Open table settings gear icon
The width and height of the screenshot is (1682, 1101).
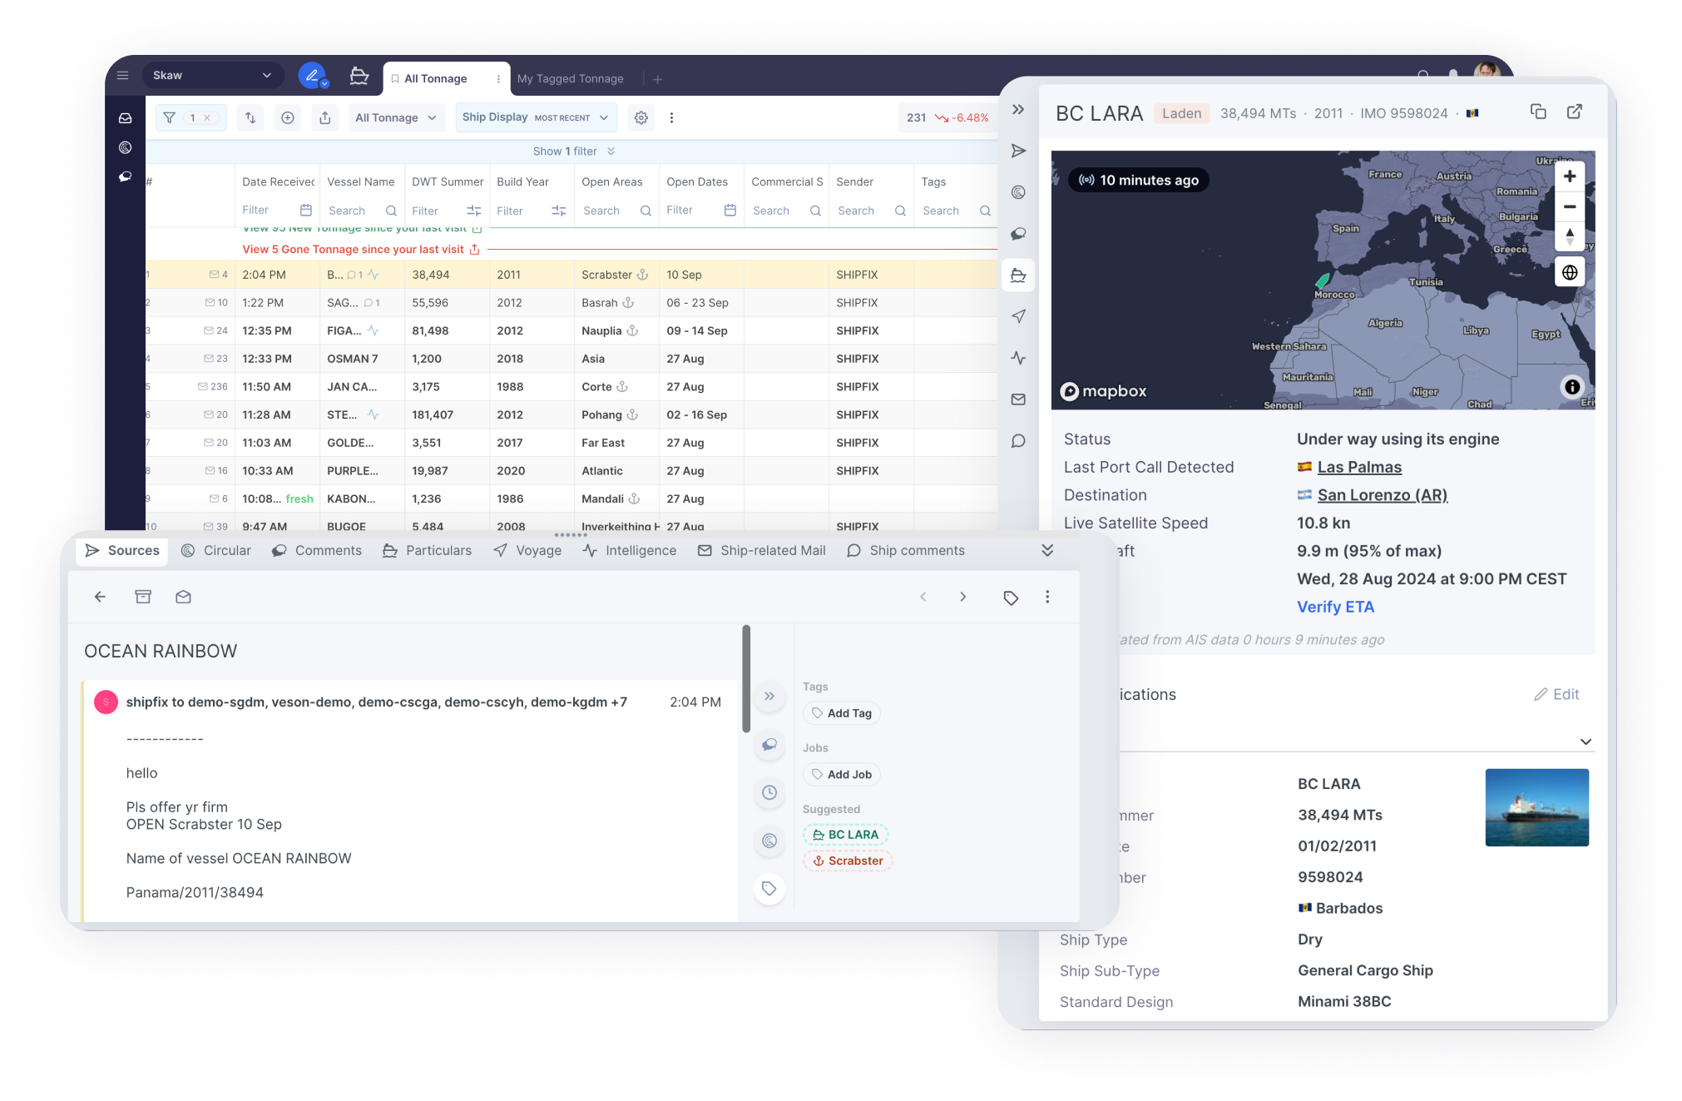point(641,117)
